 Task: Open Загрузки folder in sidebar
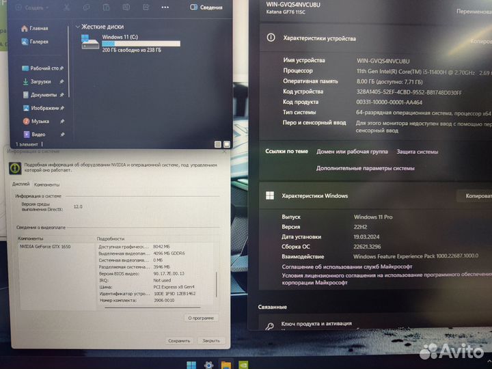37,81
